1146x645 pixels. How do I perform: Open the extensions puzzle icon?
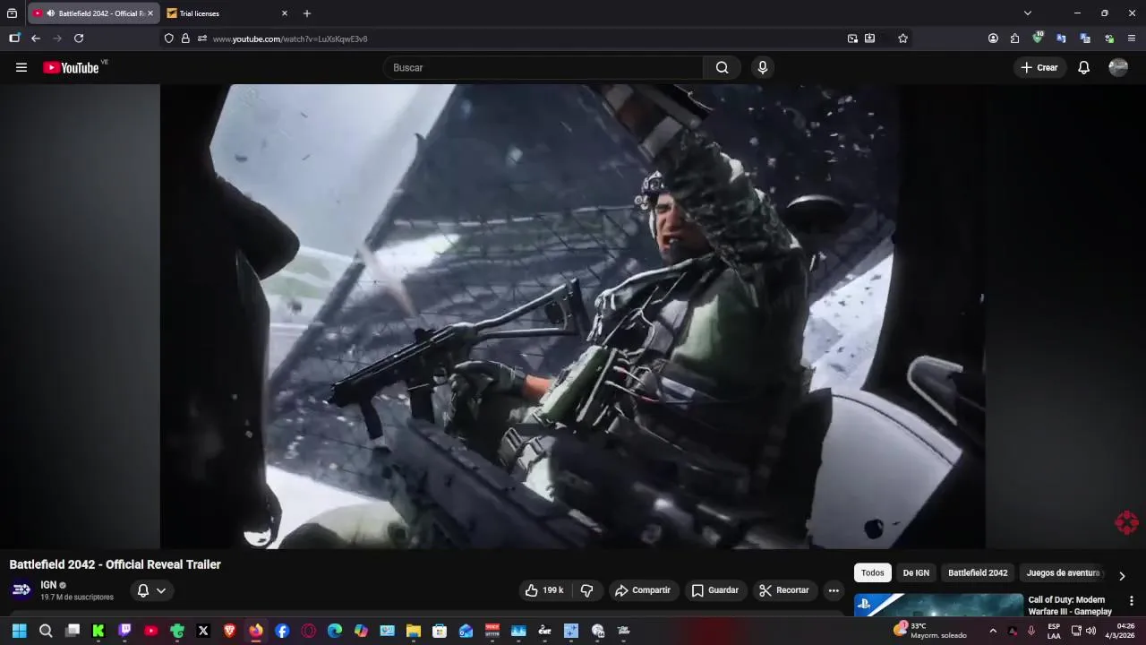click(1014, 39)
